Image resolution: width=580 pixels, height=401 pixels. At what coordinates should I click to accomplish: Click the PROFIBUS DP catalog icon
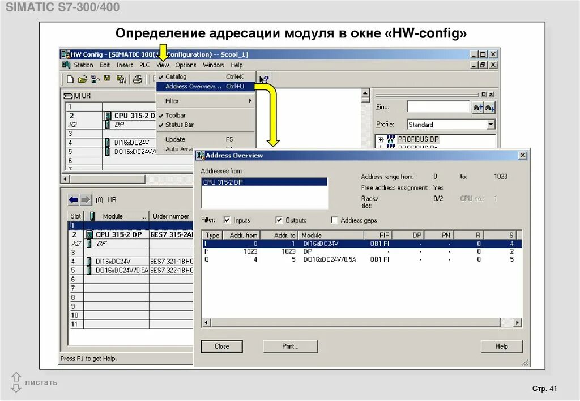tap(391, 139)
